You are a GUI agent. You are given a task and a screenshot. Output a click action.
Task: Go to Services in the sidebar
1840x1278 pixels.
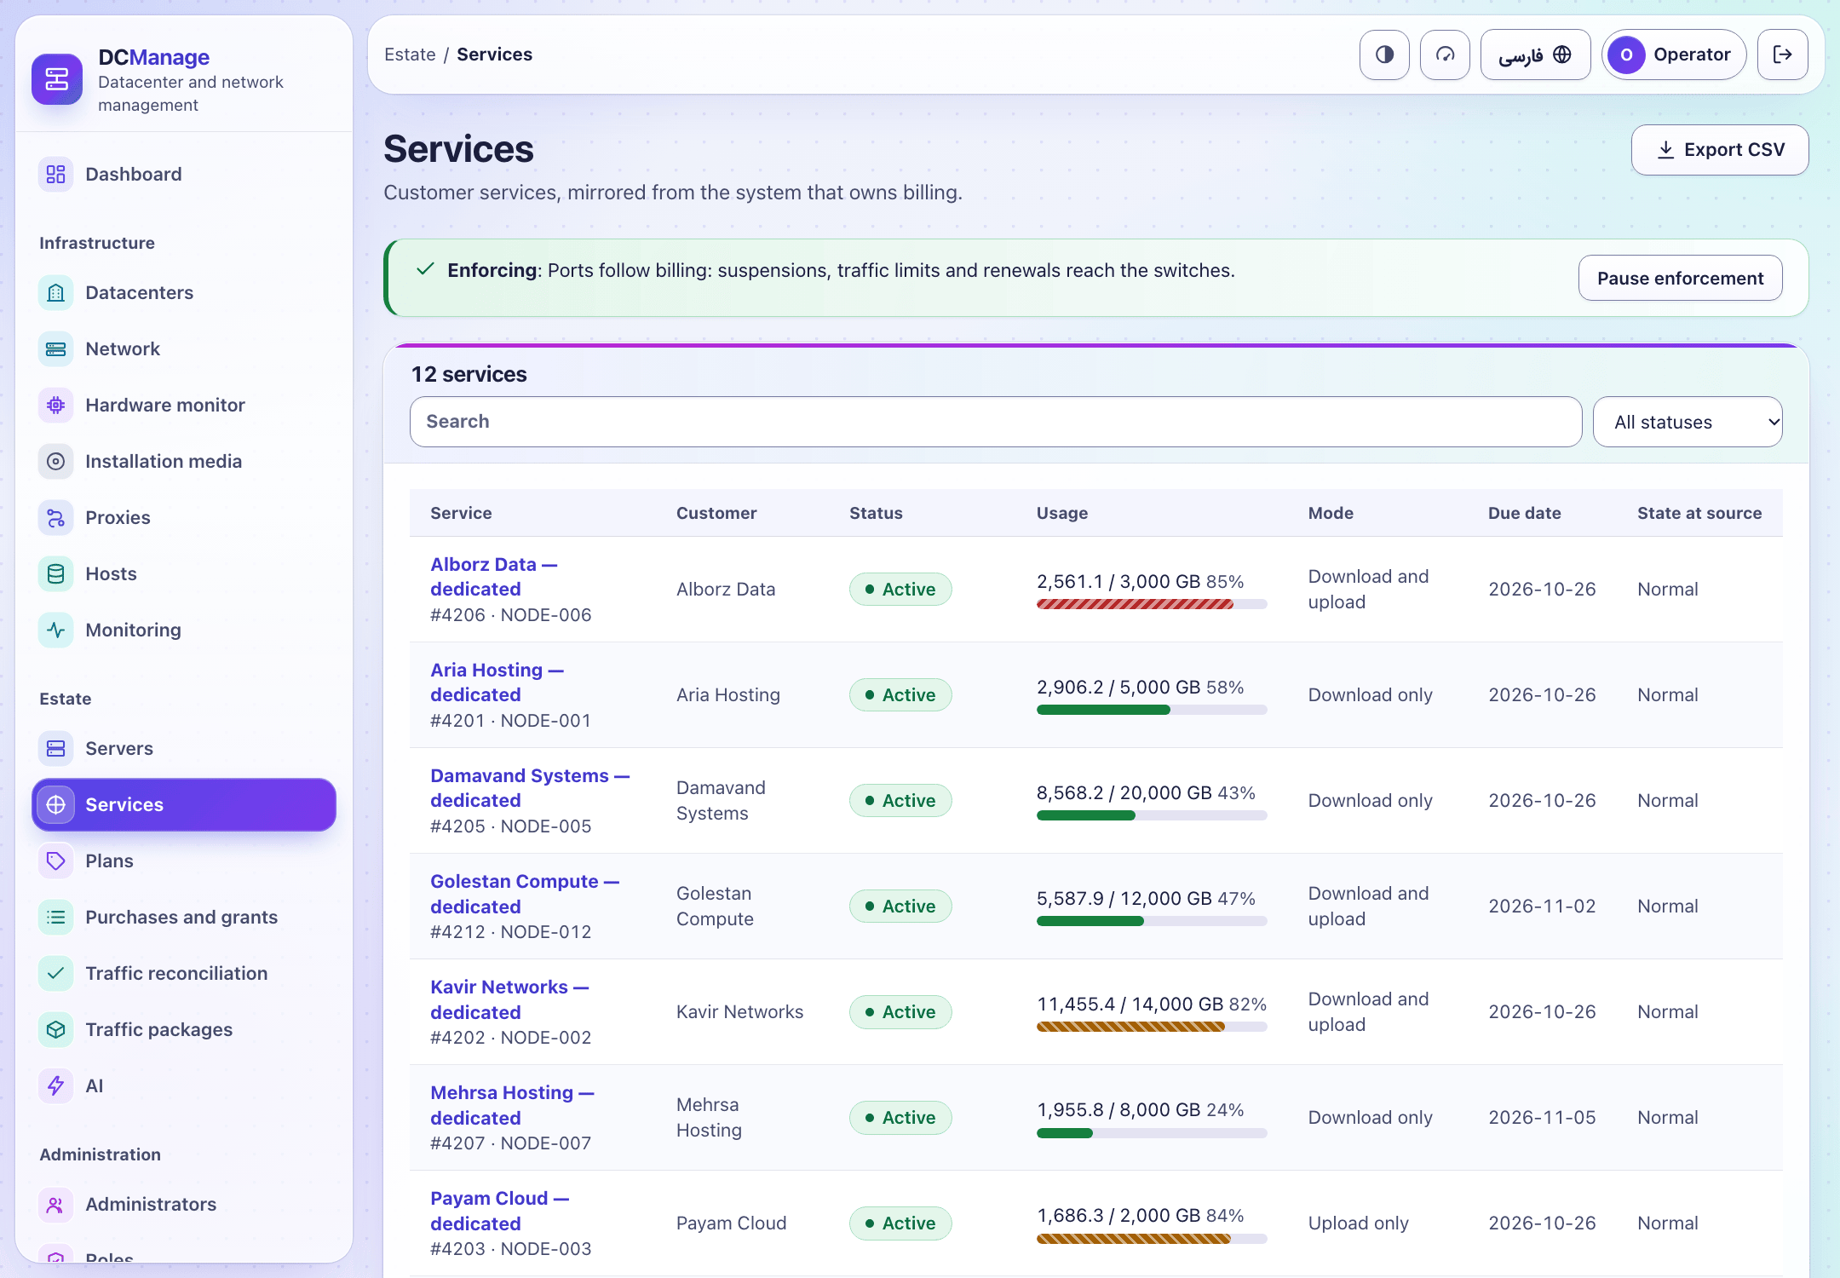(184, 805)
